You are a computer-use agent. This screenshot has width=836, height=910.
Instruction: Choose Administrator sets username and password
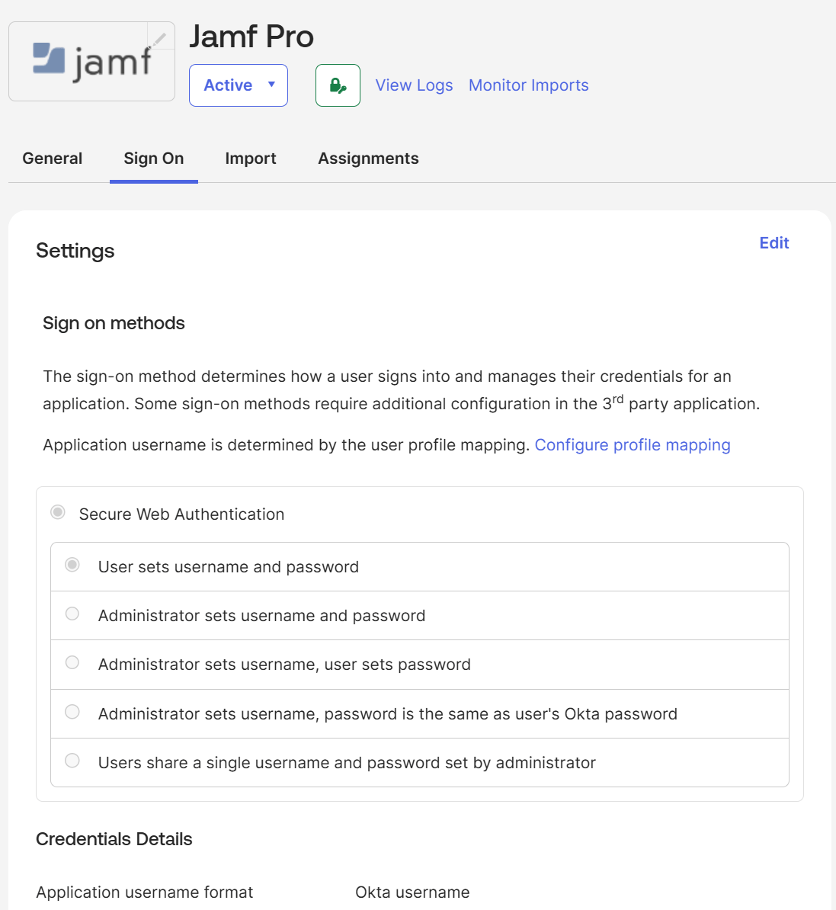[x=72, y=614]
